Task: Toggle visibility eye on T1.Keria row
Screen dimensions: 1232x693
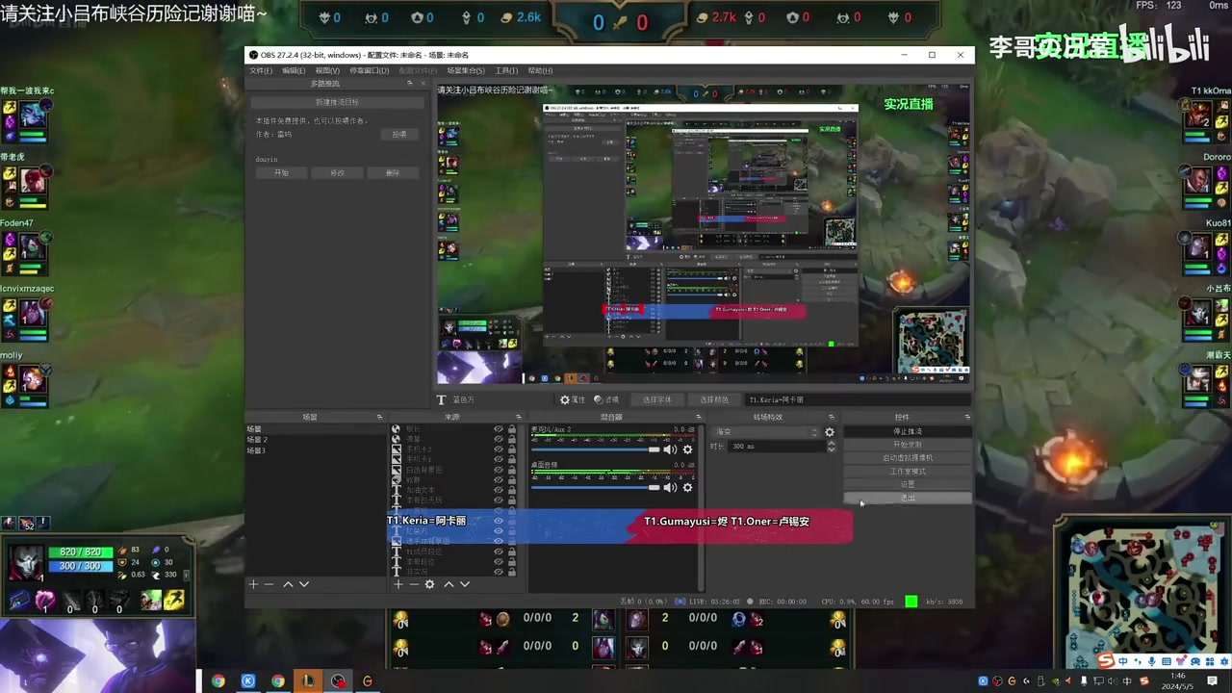Action: (499, 521)
